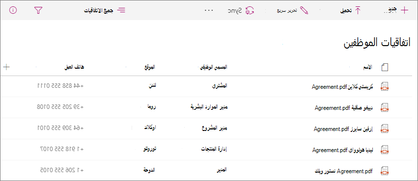Select phone number +39 205 555 0108
Screen dimensions: 418x181
[60, 107]
